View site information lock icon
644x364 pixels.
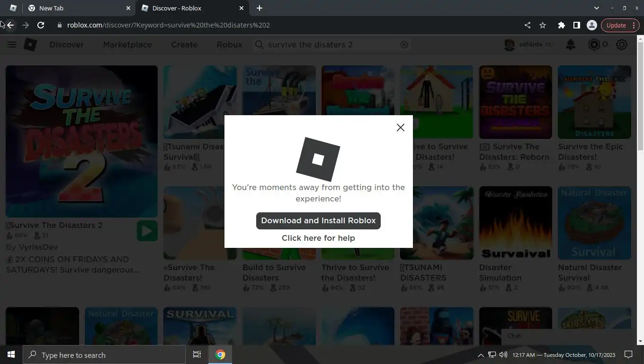(x=59, y=25)
